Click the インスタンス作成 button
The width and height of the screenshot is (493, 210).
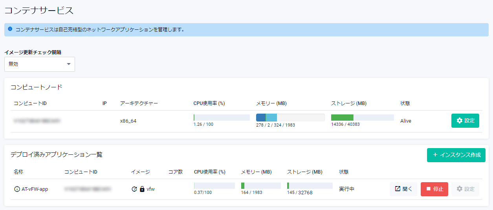point(456,155)
